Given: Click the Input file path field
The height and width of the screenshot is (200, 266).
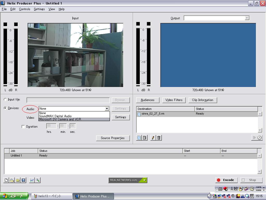Looking at the screenshot, I should 68,100.
